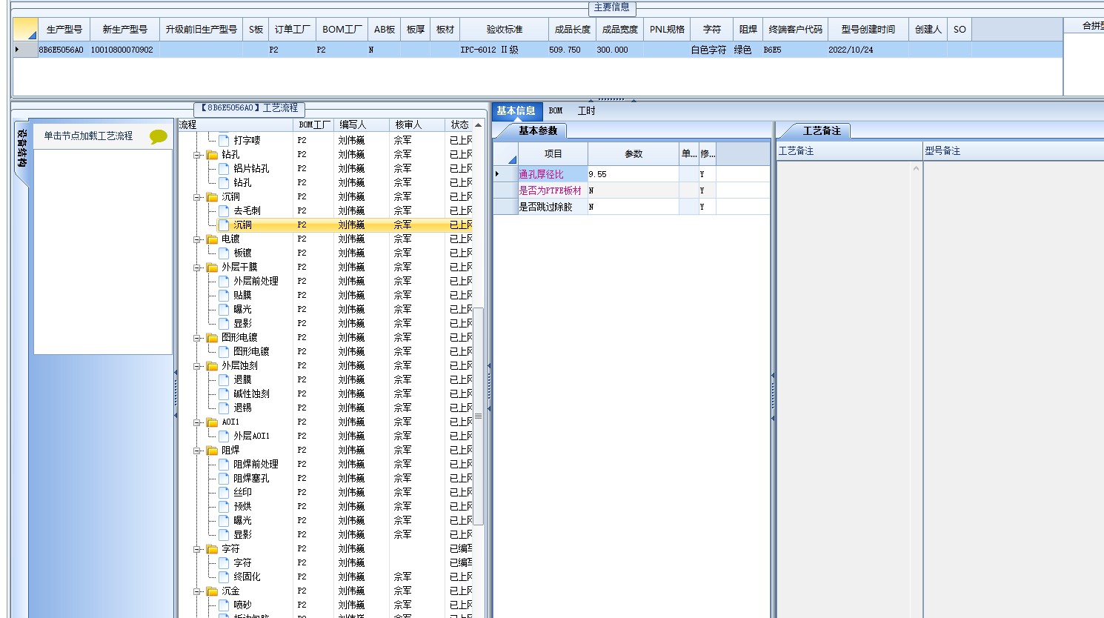1104x618 pixels.
Task: Sort by the 验收标准 column header
Action: [505, 30]
